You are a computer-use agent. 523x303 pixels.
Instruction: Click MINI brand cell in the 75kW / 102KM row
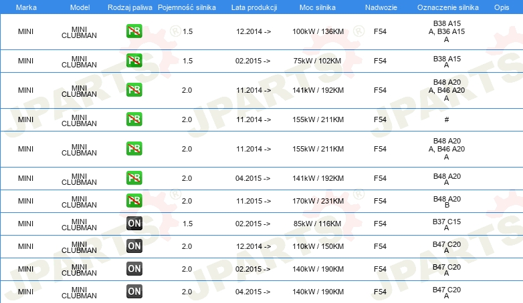pyautogui.click(x=25, y=61)
